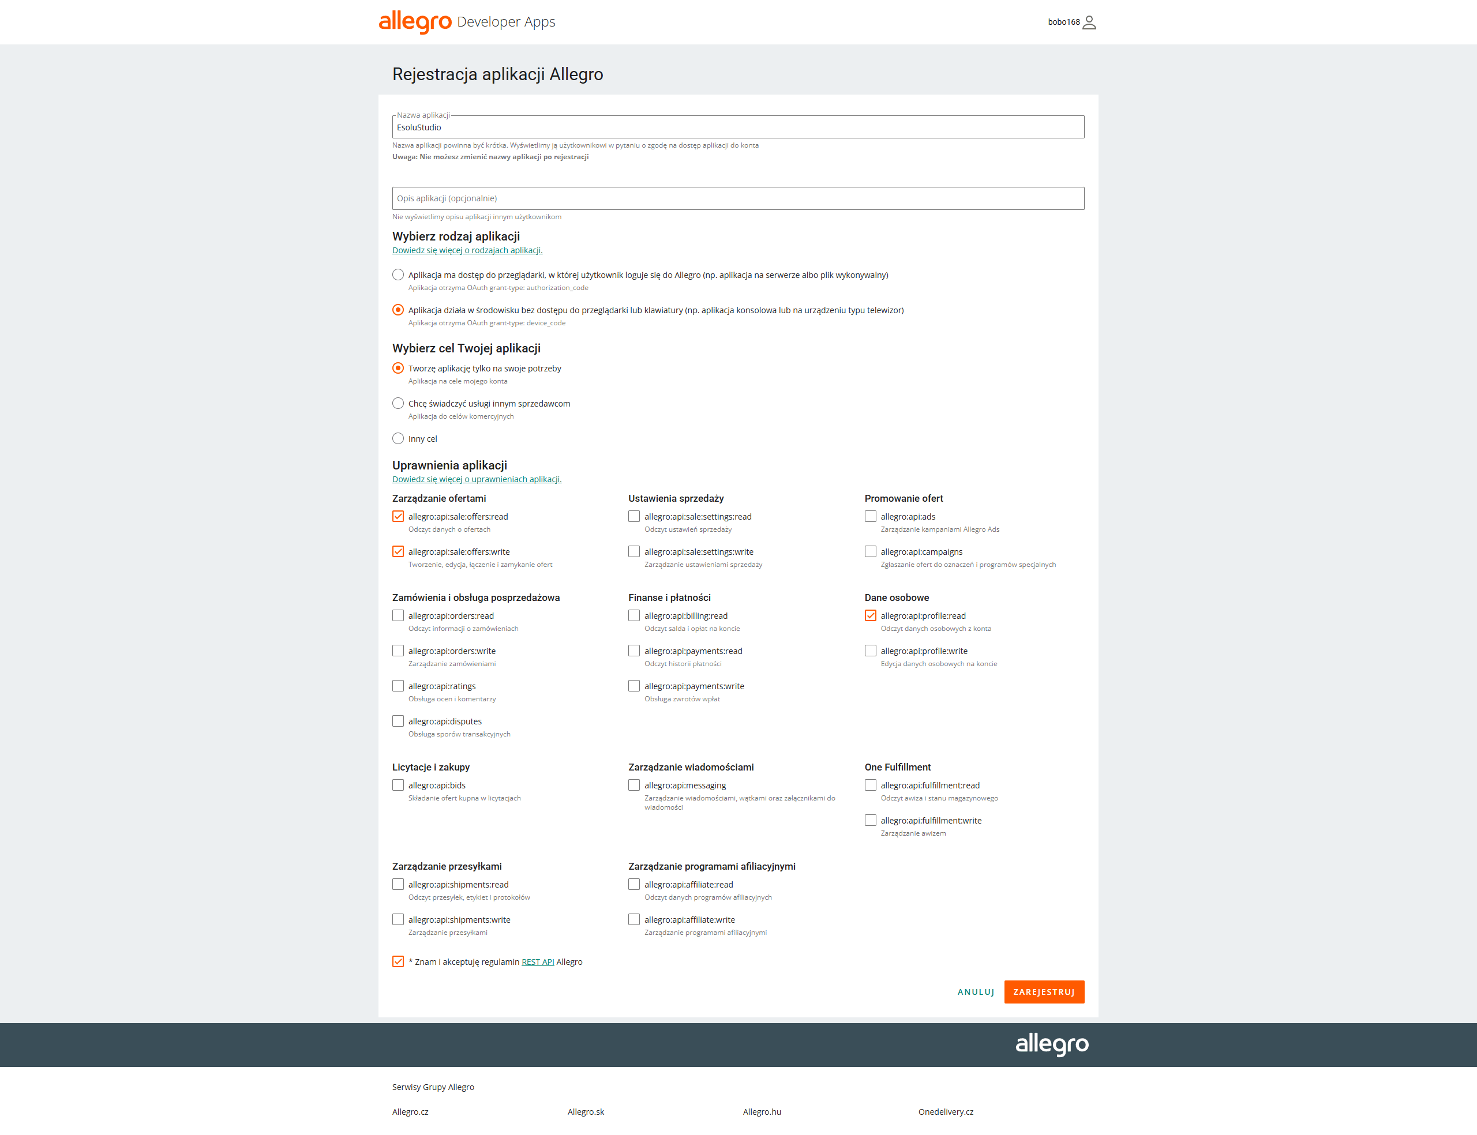This screenshot has height=1135, width=1477.
Task: Uncheck allegro:api:sale:offers:read permission
Action: pyautogui.click(x=398, y=516)
